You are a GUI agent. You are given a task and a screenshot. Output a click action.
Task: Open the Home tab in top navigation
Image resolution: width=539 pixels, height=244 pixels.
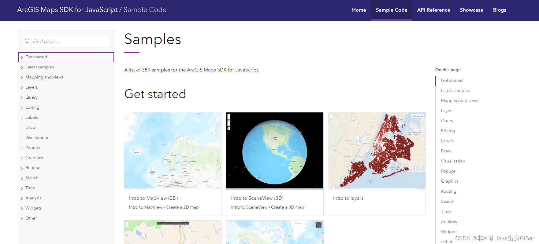pos(359,10)
